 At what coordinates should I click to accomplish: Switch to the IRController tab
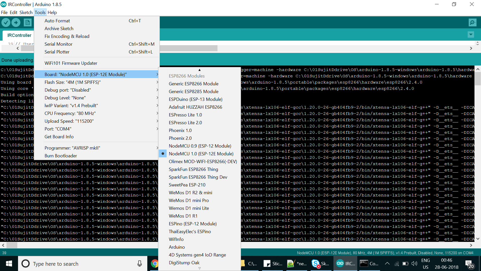tap(19, 35)
